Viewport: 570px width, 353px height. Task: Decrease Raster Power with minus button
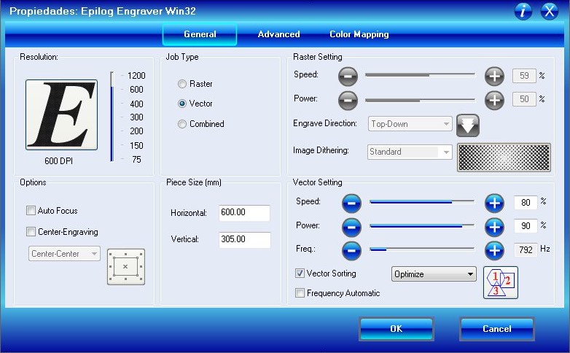tap(348, 100)
